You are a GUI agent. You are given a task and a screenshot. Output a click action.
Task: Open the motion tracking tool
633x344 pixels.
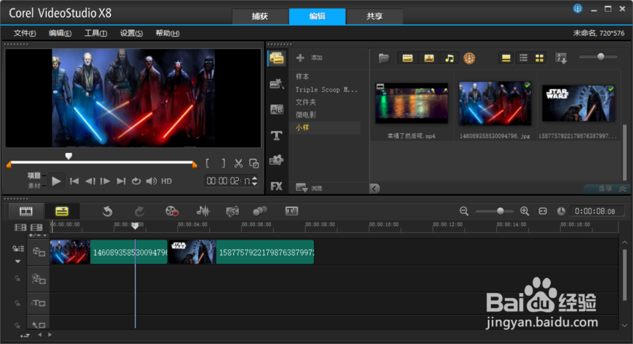coord(260,211)
